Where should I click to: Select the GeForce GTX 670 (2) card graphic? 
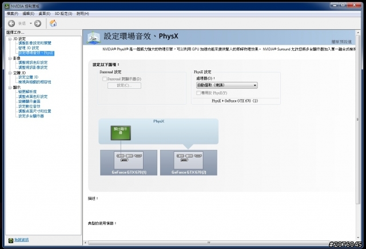click(x=189, y=163)
